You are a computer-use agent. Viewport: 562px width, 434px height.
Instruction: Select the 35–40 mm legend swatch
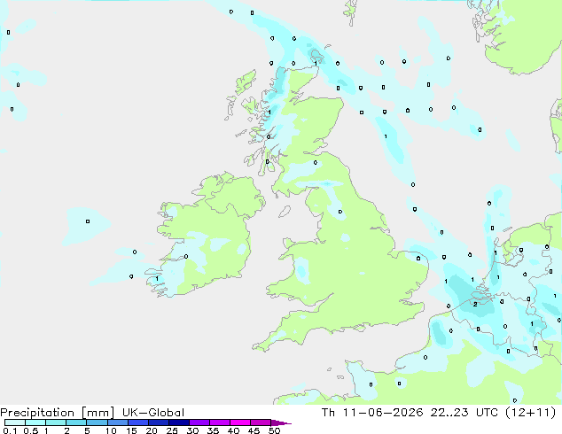tap(220, 422)
